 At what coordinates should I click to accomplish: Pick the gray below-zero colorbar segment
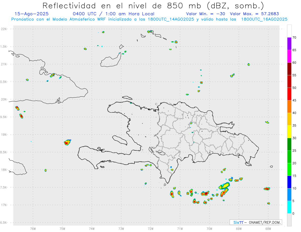(289, 220)
